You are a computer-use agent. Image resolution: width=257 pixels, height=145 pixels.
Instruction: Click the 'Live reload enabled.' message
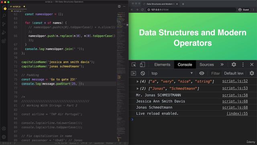(x=157, y=114)
